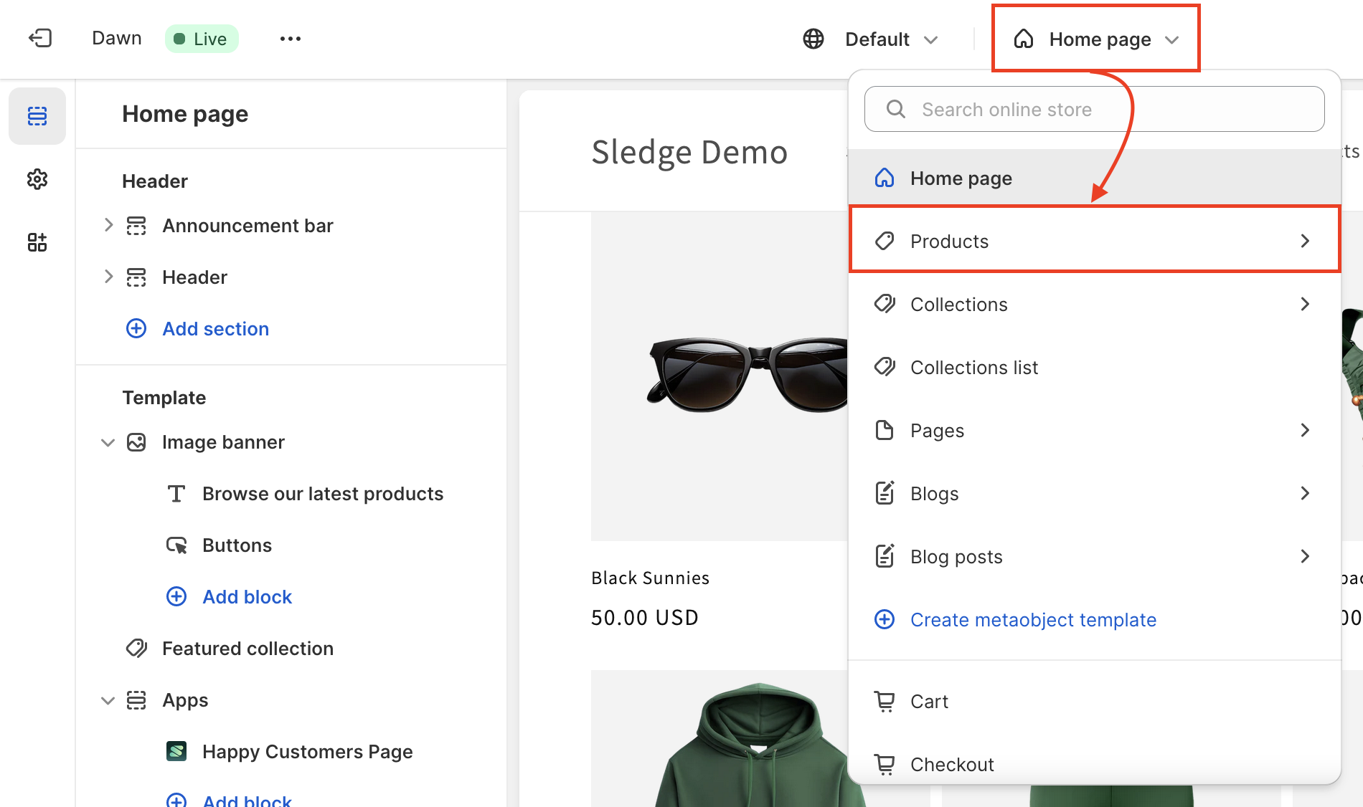Select the Sections sidebar icon

(37, 115)
